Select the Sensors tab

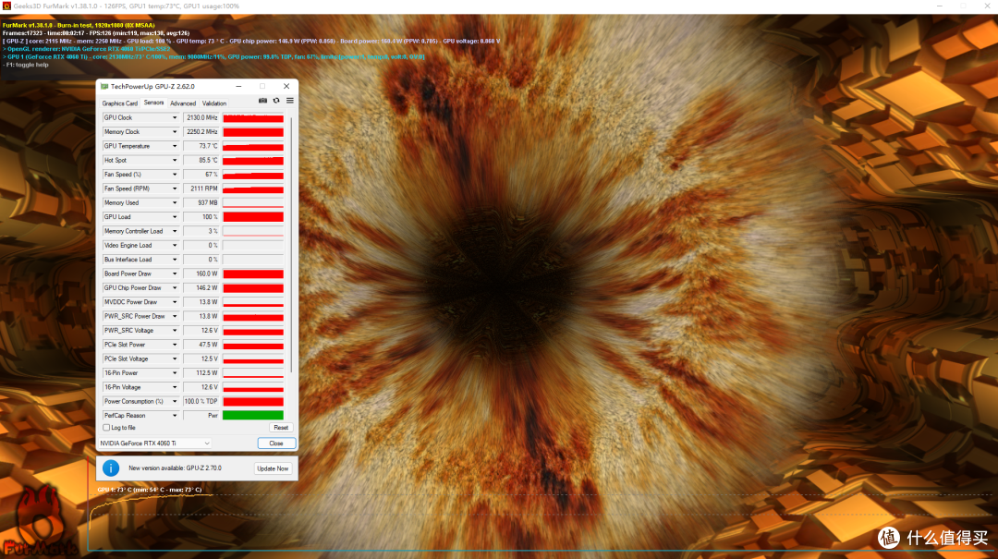pyautogui.click(x=153, y=103)
